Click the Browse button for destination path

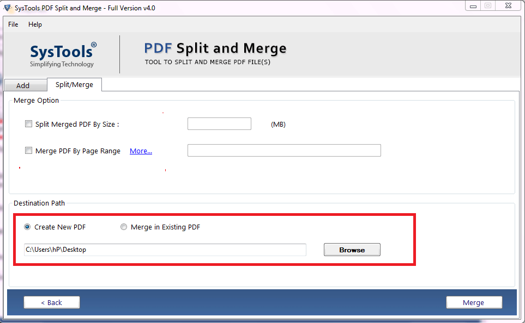click(x=352, y=249)
